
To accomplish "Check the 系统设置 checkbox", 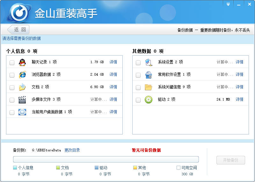I will click(x=138, y=63).
